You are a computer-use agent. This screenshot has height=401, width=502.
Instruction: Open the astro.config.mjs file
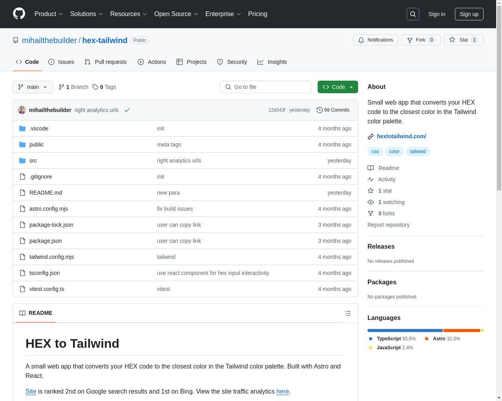(49, 209)
